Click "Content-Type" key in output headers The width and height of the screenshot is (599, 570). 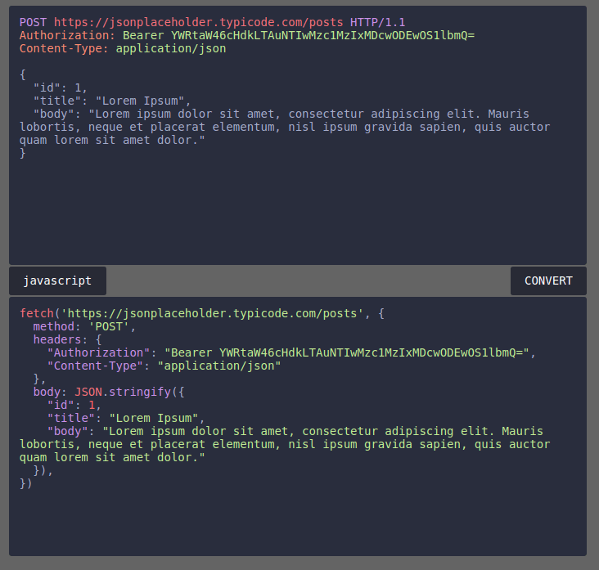95,366
